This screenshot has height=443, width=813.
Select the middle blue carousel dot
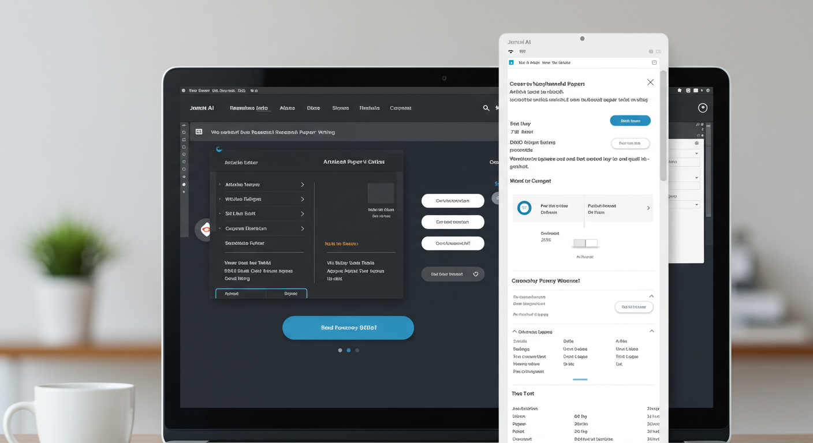(349, 350)
